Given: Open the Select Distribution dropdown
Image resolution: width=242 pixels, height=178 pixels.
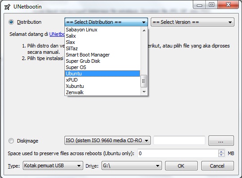Looking at the screenshot, I should (106, 22).
